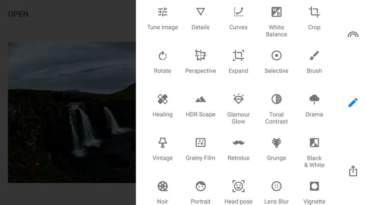Open the Export share tab
Image resolution: width=365 pixels, height=205 pixels.
tap(353, 171)
